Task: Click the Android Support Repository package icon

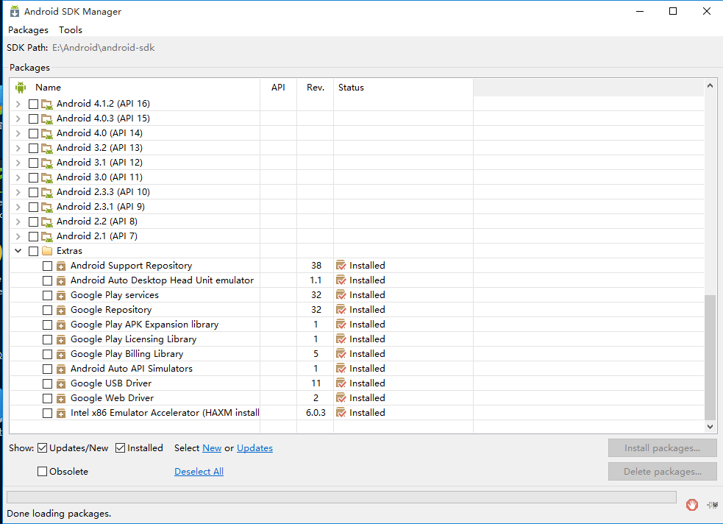Action: click(61, 266)
